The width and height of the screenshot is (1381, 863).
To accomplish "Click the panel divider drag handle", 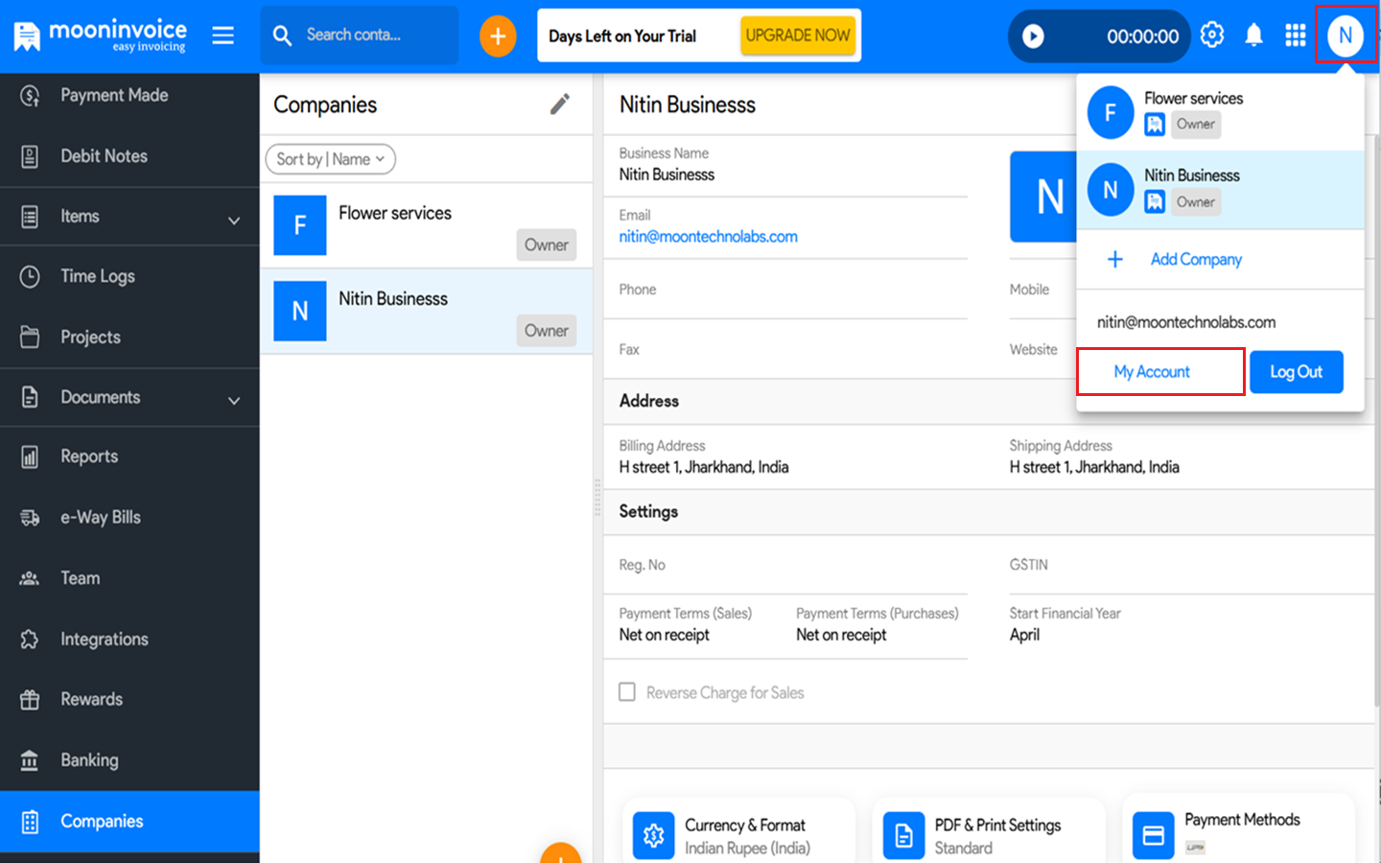I will [x=597, y=499].
